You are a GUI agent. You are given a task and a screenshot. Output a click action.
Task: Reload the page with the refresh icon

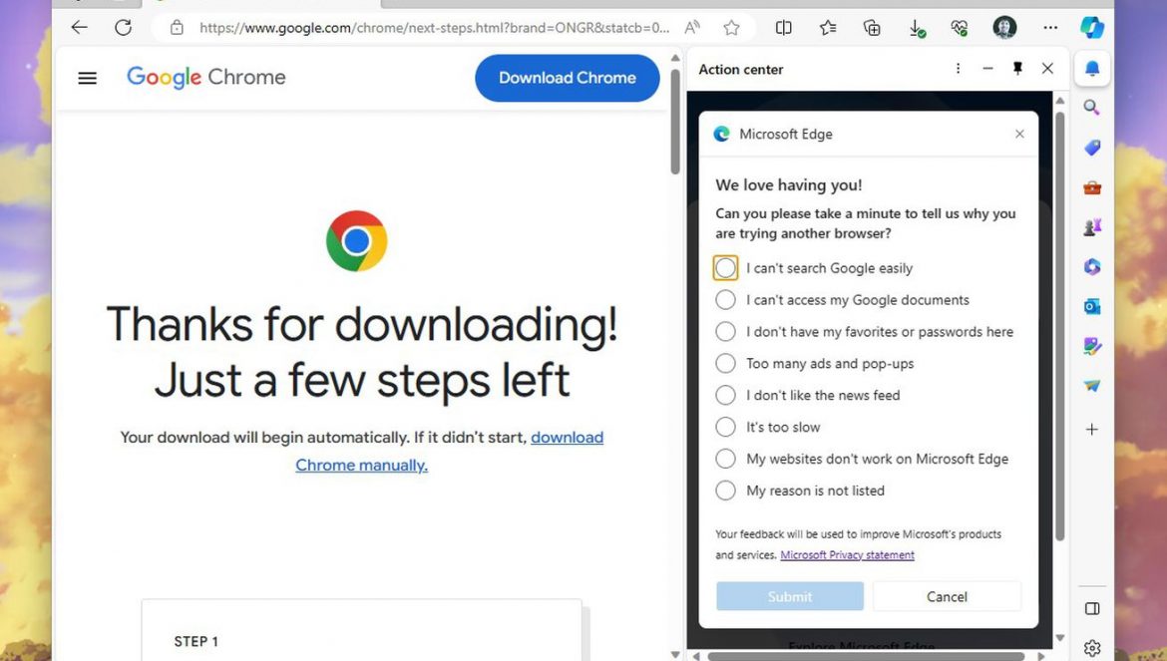(x=123, y=28)
